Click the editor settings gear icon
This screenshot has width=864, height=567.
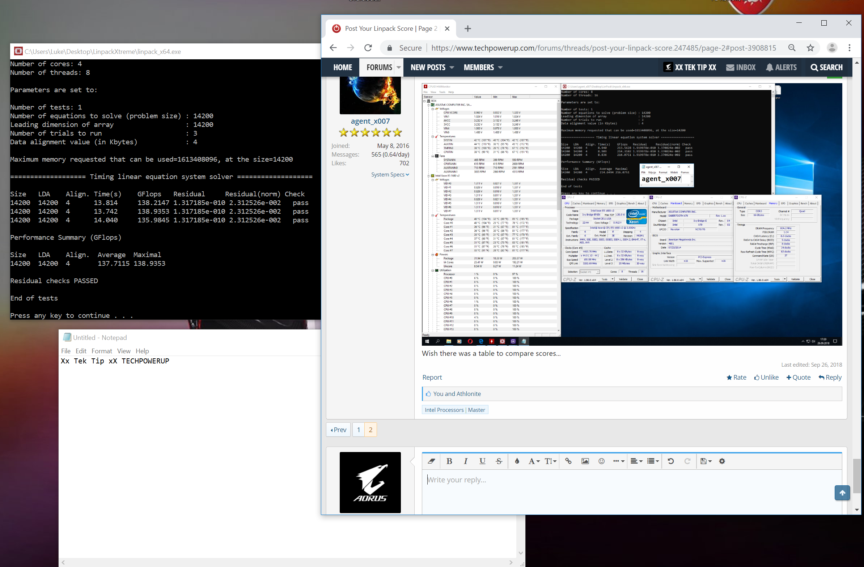pos(722,461)
